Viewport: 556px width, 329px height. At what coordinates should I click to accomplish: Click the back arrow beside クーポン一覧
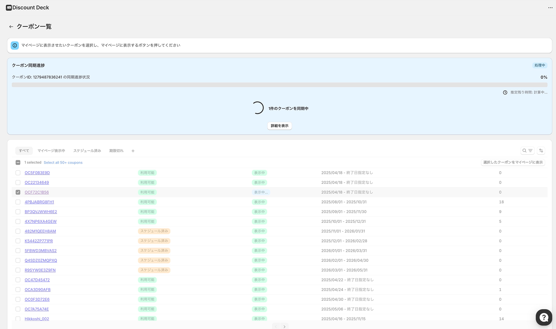click(x=11, y=27)
